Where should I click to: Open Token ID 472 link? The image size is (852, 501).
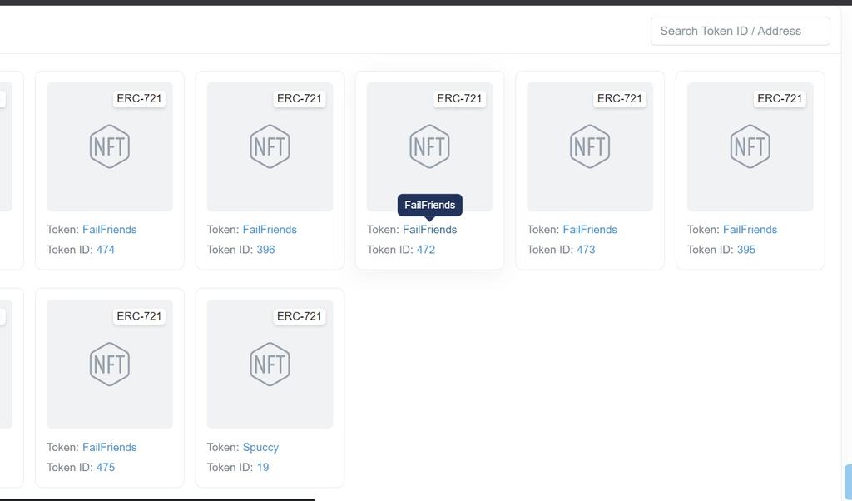pyautogui.click(x=426, y=250)
